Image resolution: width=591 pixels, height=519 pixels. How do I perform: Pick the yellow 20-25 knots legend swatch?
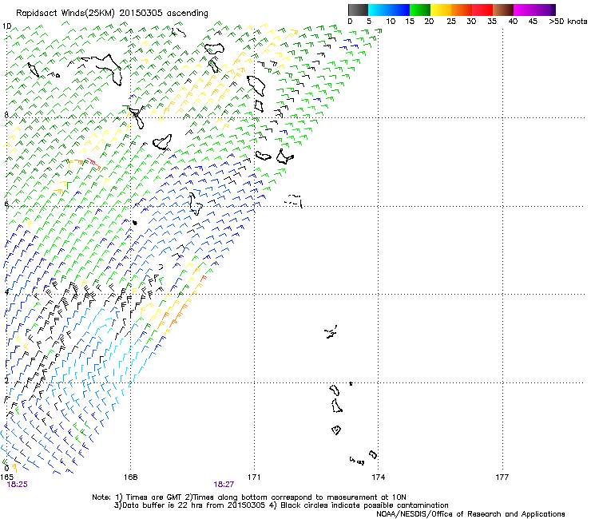[441, 10]
